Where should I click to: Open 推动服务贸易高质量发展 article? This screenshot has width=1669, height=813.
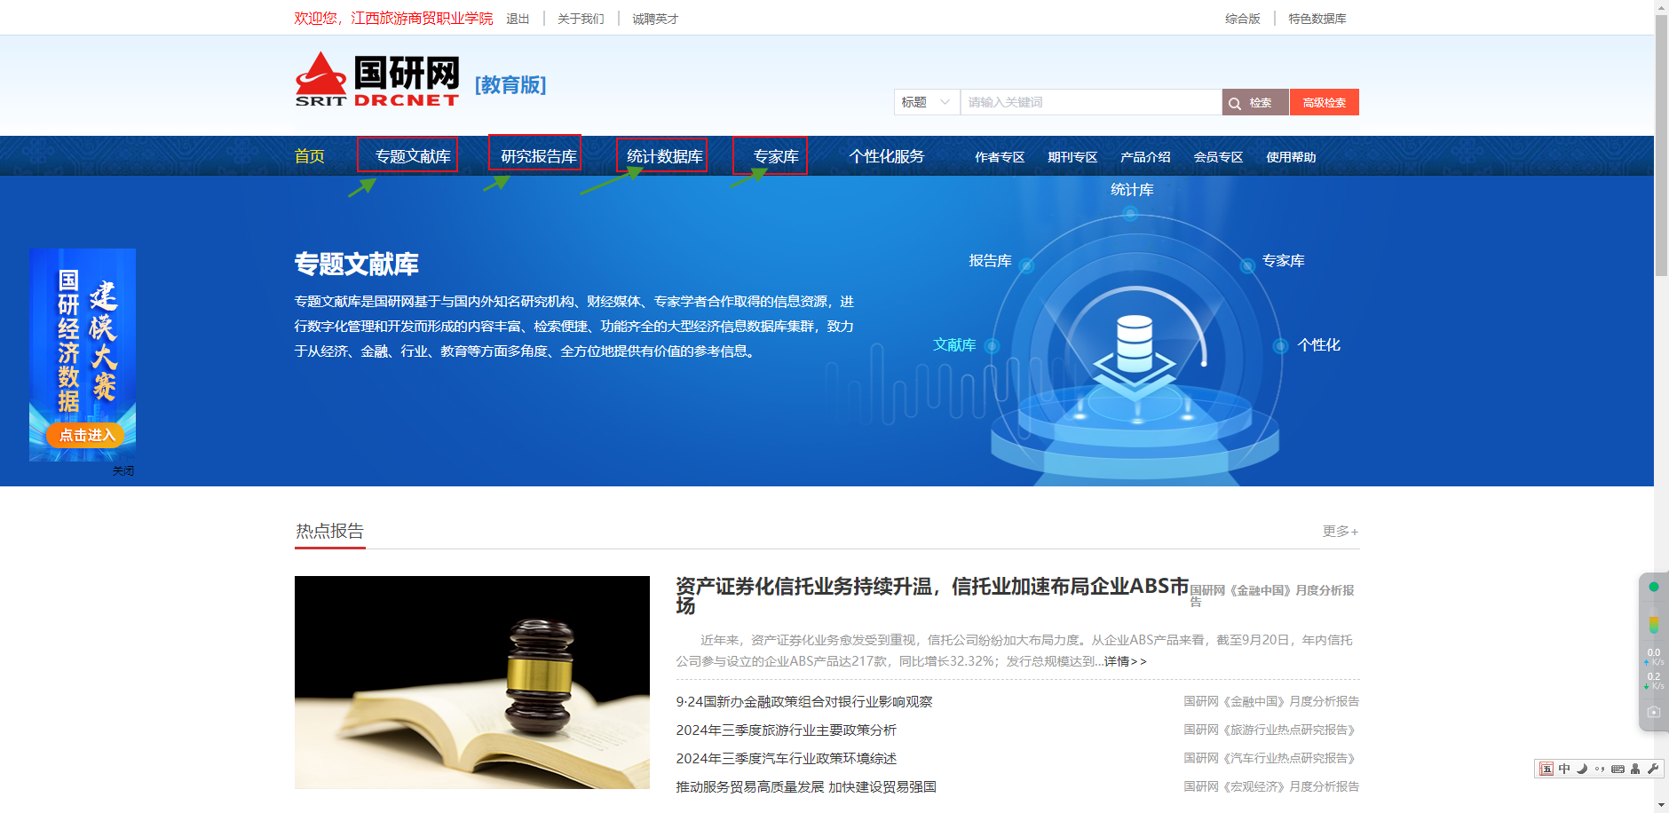(x=806, y=786)
